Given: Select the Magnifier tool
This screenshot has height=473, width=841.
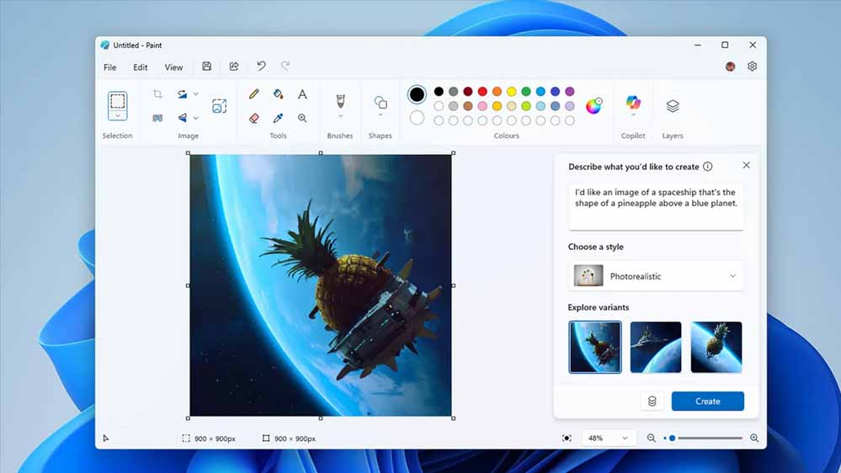Looking at the screenshot, I should (302, 119).
